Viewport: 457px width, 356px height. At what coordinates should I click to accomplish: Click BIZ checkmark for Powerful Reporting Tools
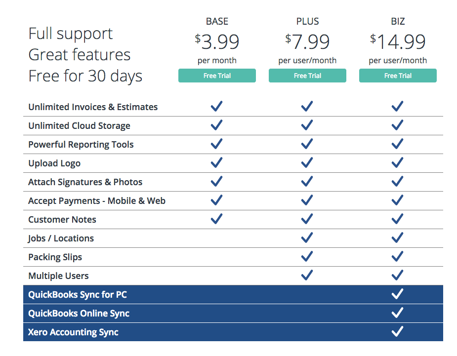point(397,144)
